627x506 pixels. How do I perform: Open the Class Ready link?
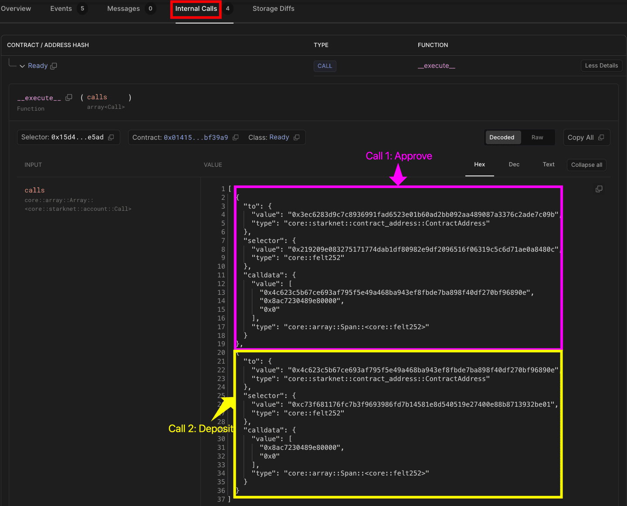(x=279, y=137)
